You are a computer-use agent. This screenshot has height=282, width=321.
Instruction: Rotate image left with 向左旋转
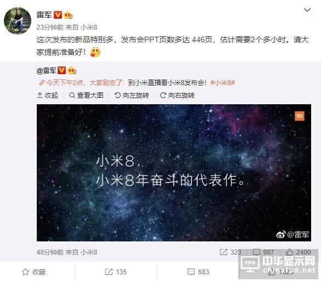point(132,95)
